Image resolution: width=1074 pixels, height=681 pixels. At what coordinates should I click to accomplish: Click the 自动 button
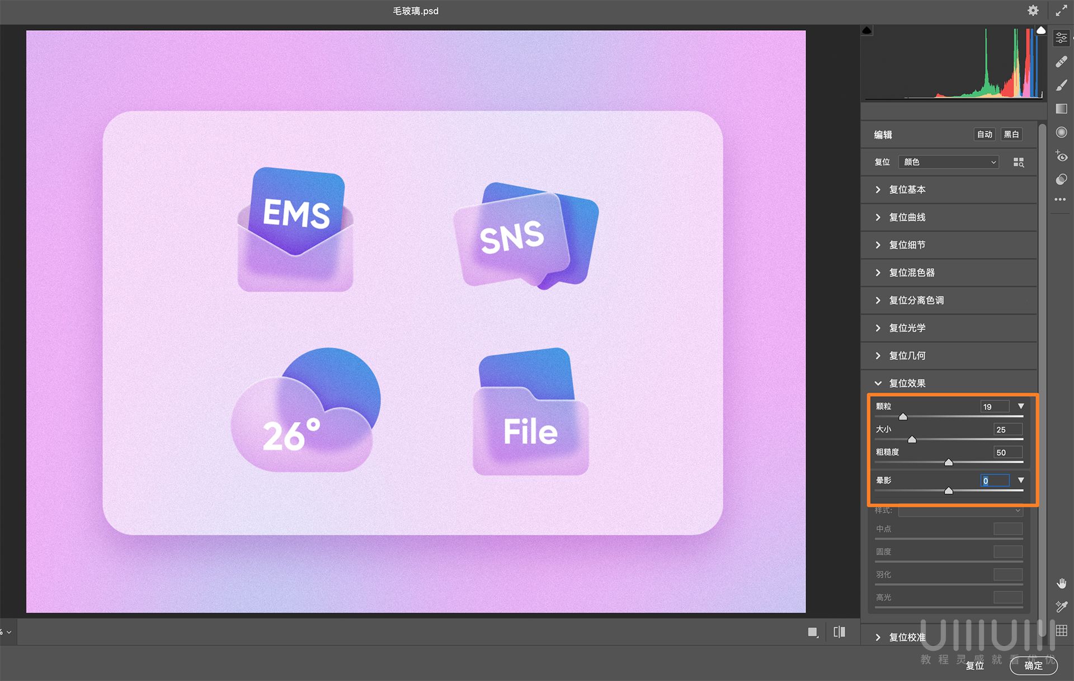(984, 134)
